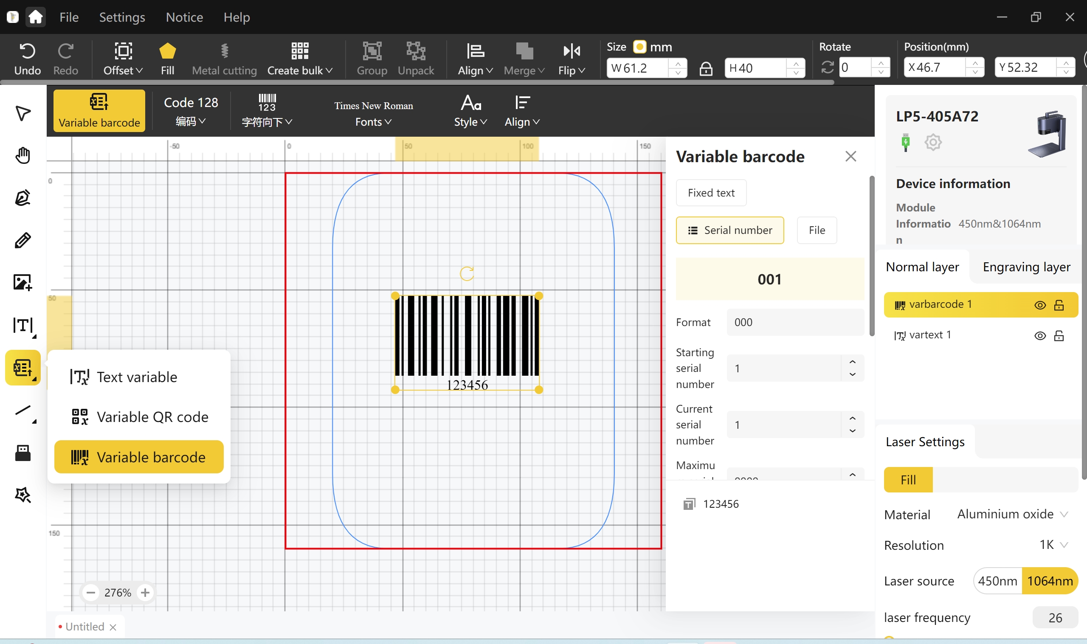The image size is (1087, 644).
Task: Toggle the aspect ratio lock
Action: pyautogui.click(x=706, y=68)
